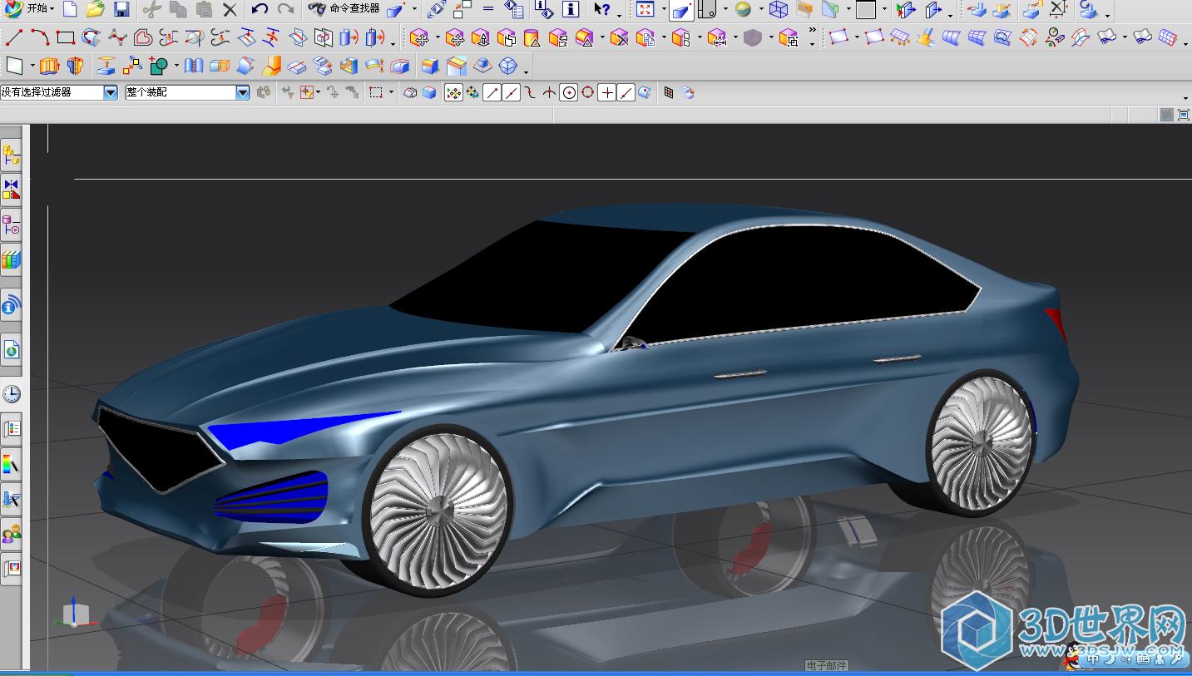The width and height of the screenshot is (1192, 676).
Task: Open the Assembly Navigator sidebar tab
Action: 11,154
